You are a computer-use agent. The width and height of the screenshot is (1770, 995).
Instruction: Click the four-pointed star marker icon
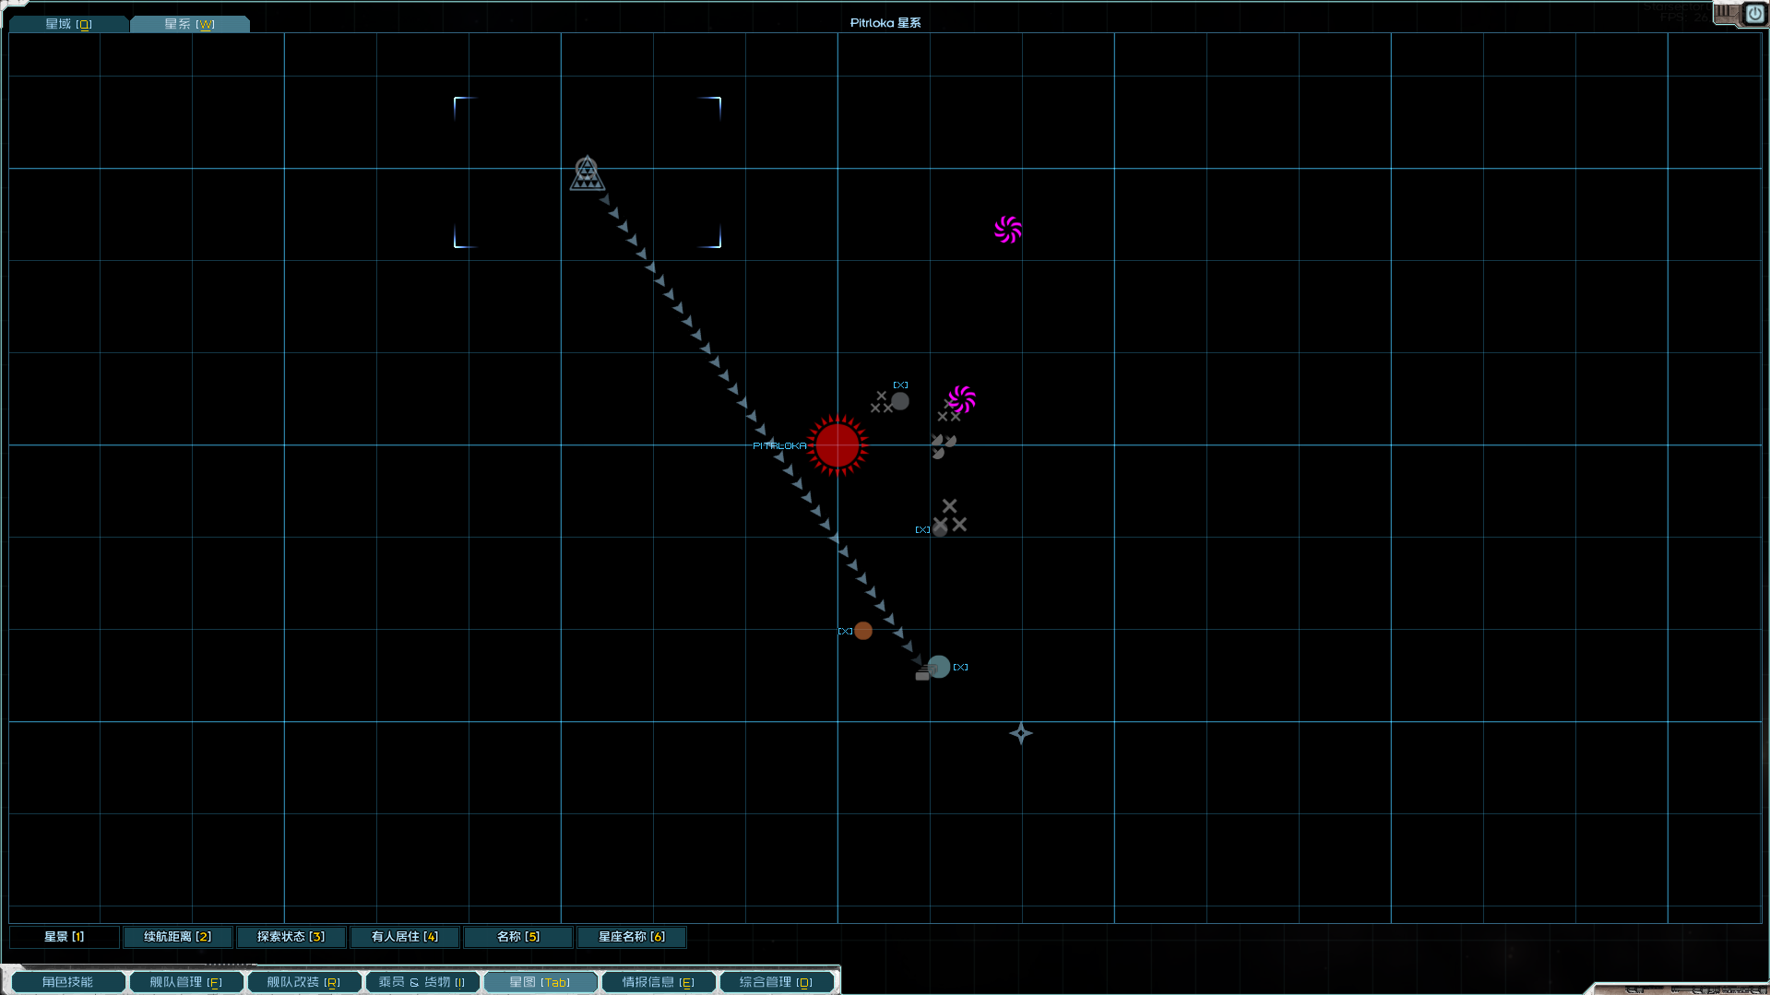click(1020, 733)
